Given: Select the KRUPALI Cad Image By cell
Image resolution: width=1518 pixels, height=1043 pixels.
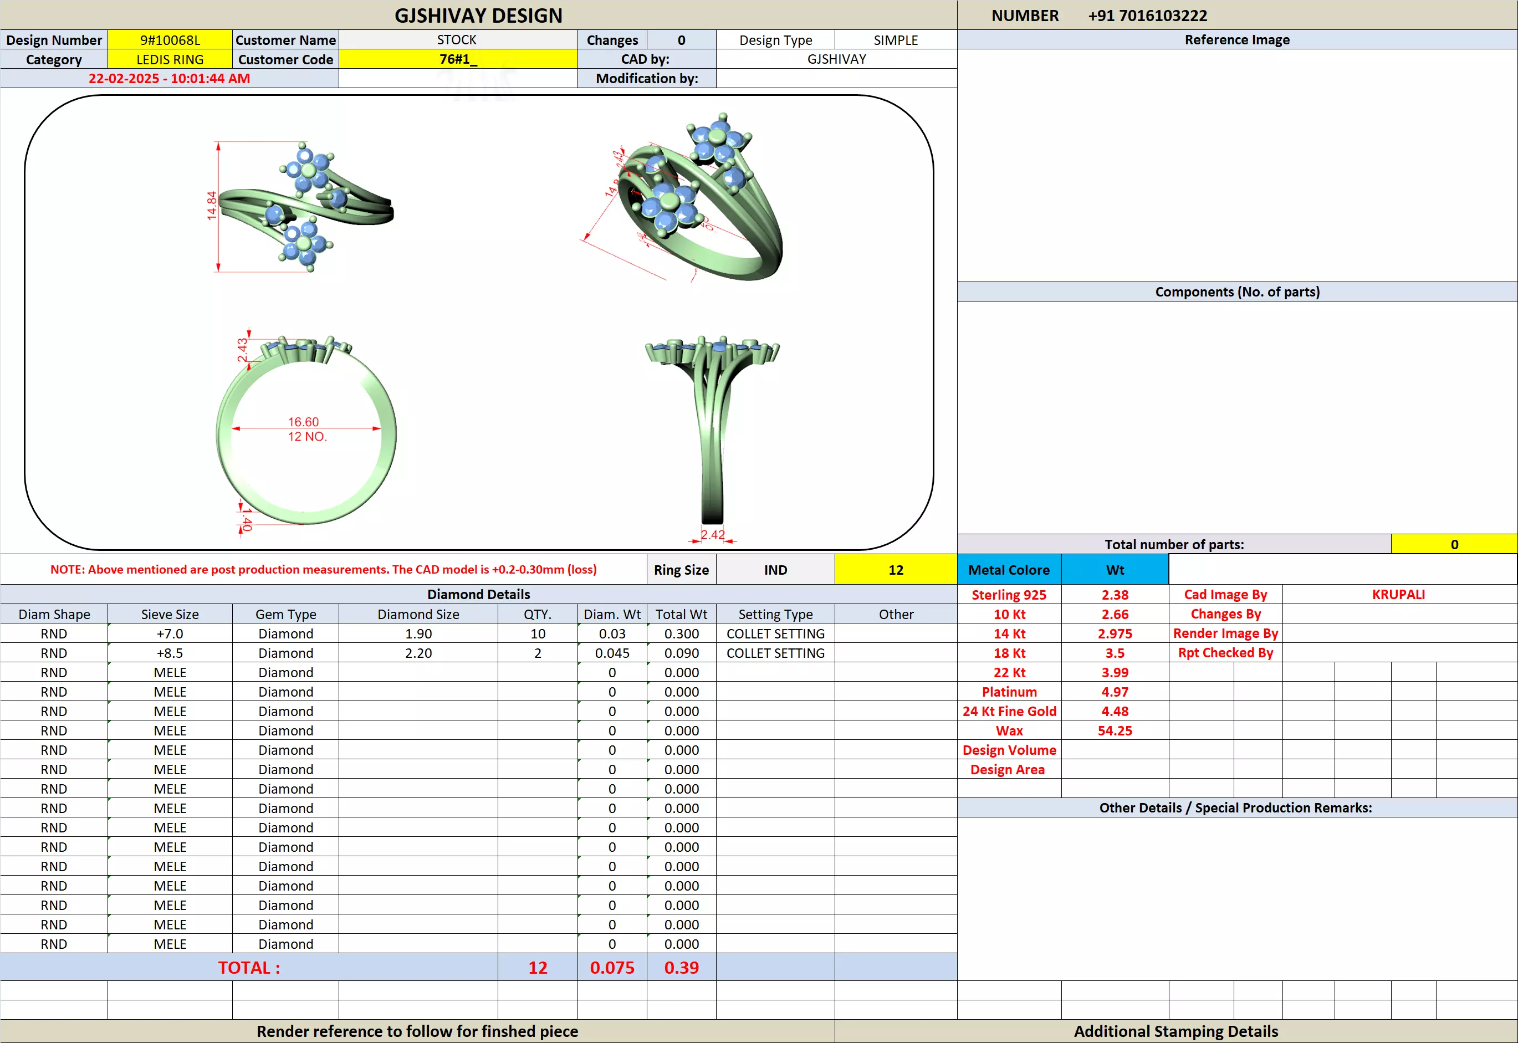Looking at the screenshot, I should point(1398,595).
